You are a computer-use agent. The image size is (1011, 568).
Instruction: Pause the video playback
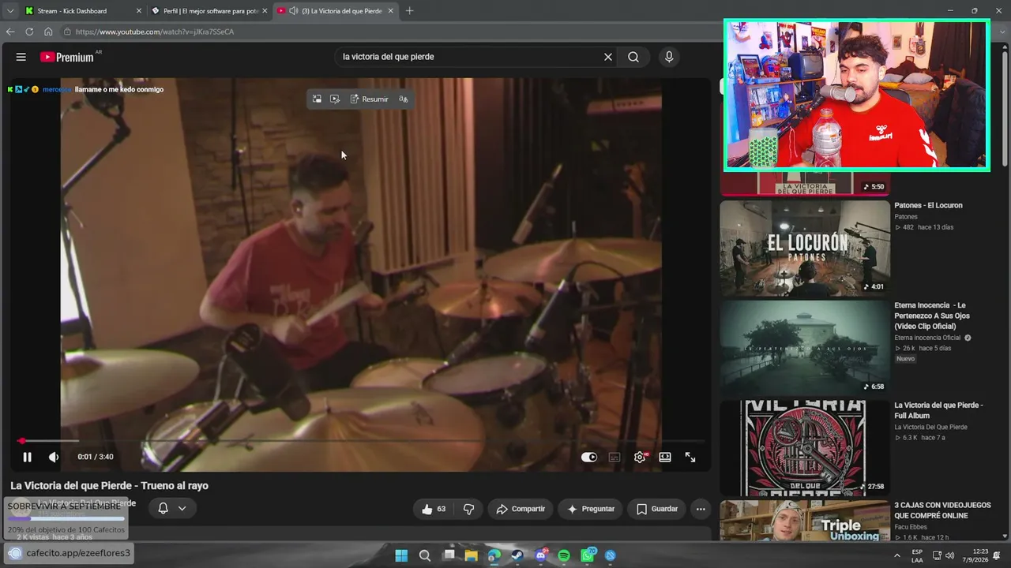27,457
